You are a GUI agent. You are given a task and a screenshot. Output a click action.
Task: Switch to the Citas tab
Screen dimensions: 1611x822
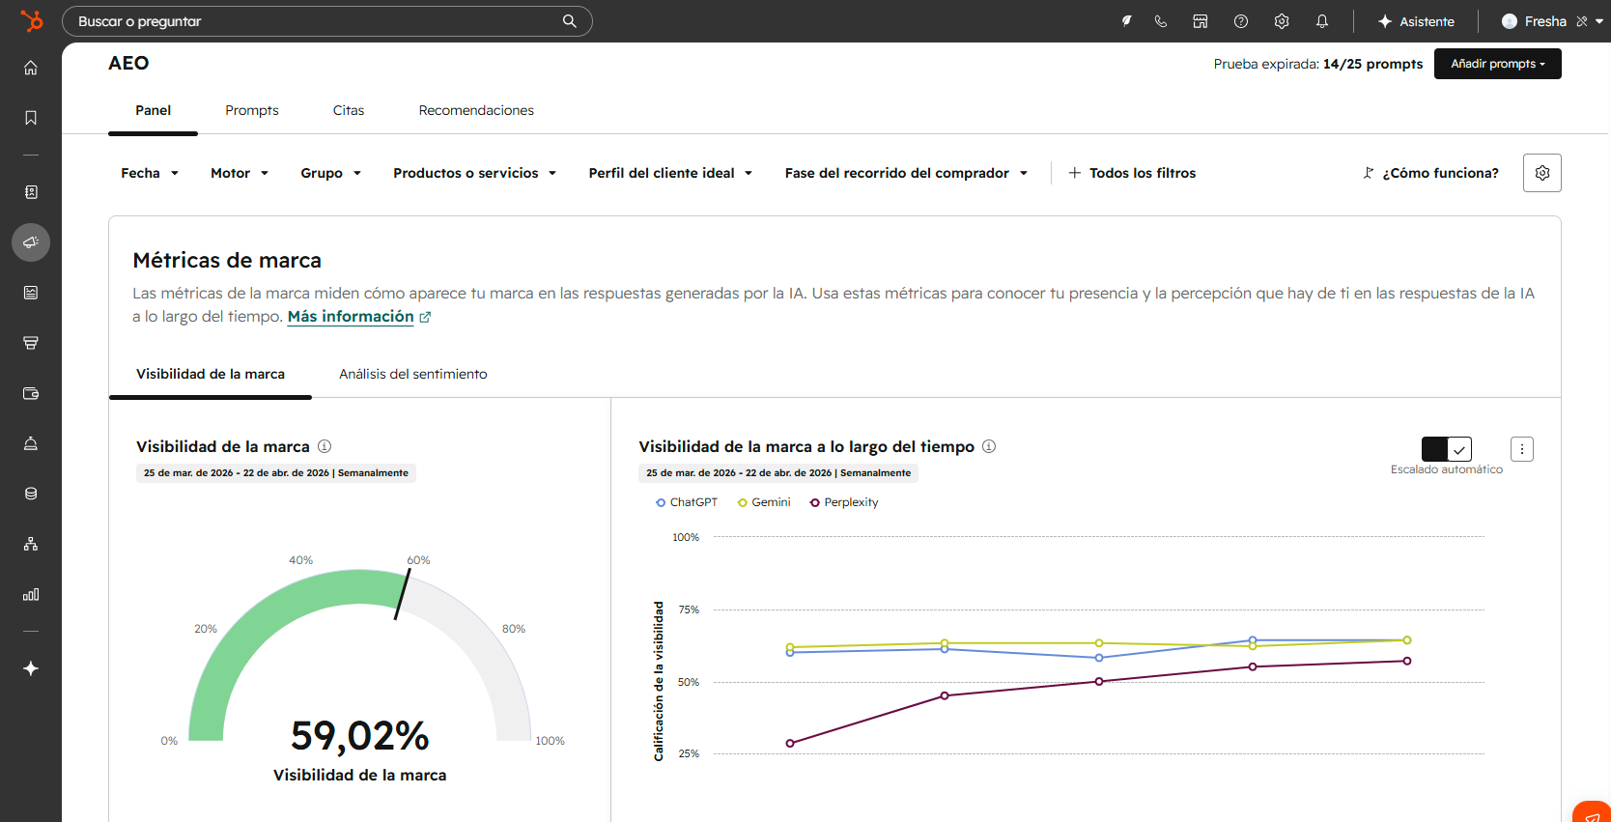(349, 110)
